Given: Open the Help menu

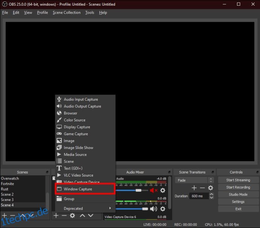Looking at the screenshot, I should pos(103,12).
